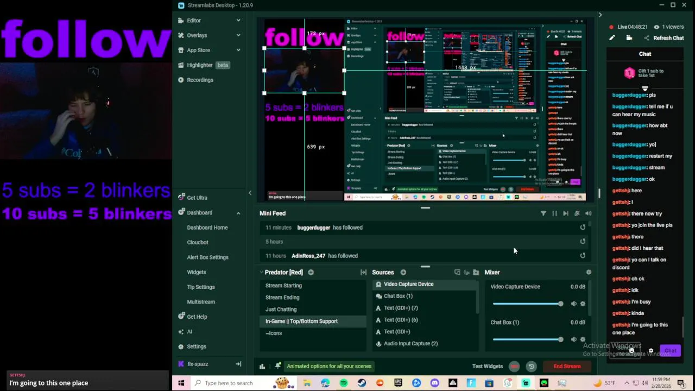Open Multistream settings

pos(201,302)
